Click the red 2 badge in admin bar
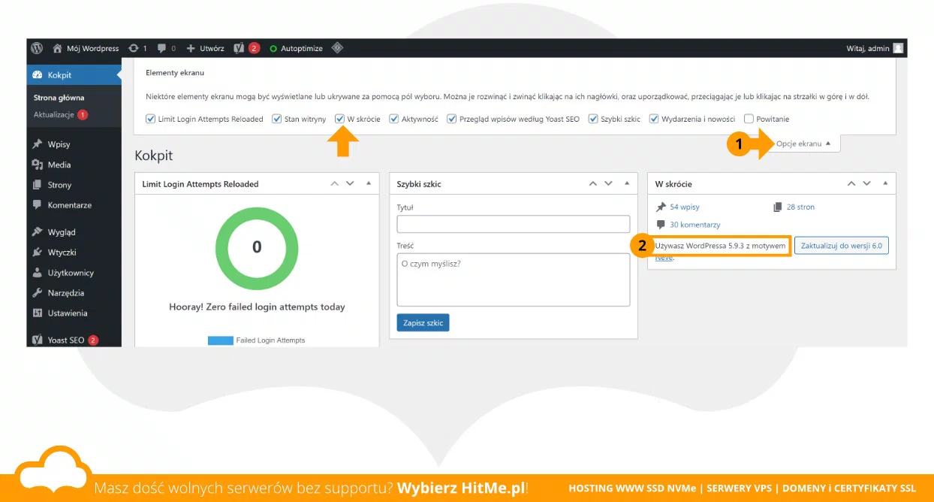This screenshot has width=934, height=502. point(254,48)
